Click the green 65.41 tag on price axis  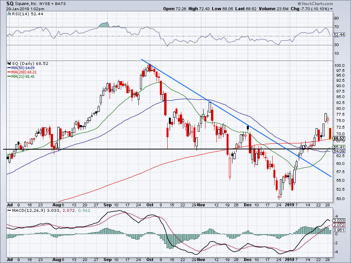[x=339, y=147]
